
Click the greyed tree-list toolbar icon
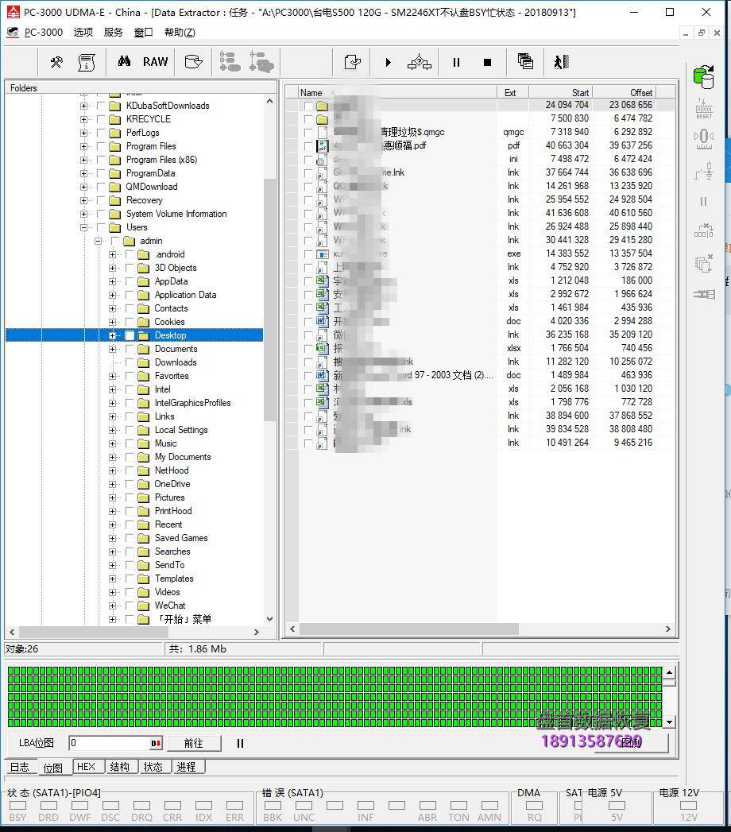coord(230,62)
